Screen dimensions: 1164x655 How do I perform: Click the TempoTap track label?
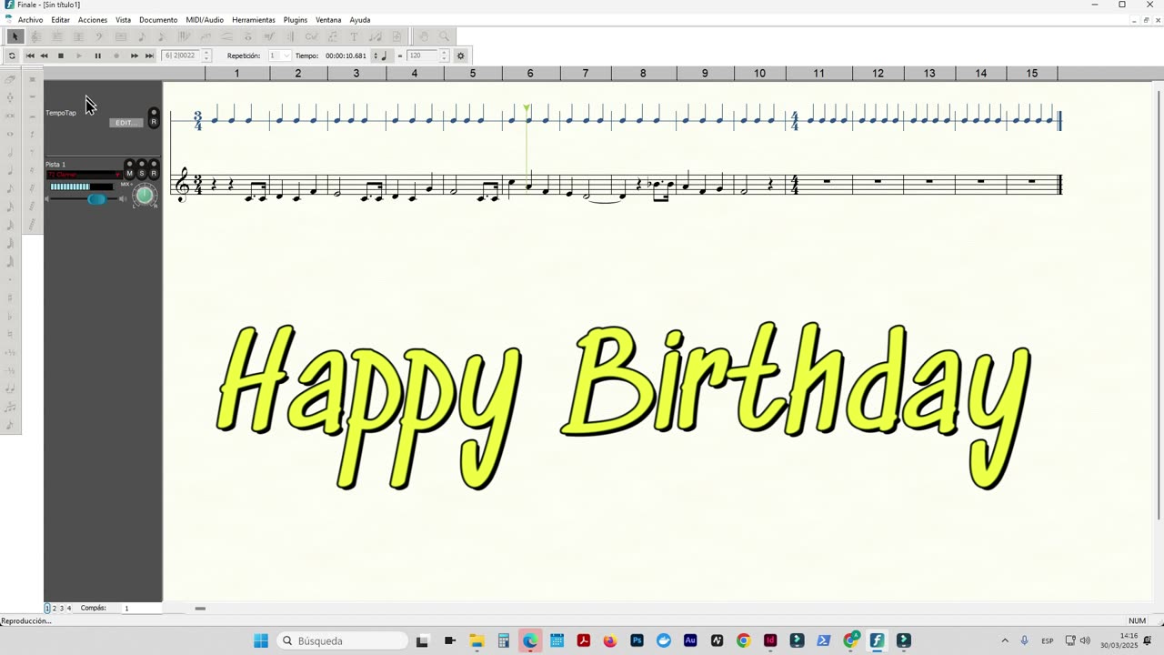61,113
